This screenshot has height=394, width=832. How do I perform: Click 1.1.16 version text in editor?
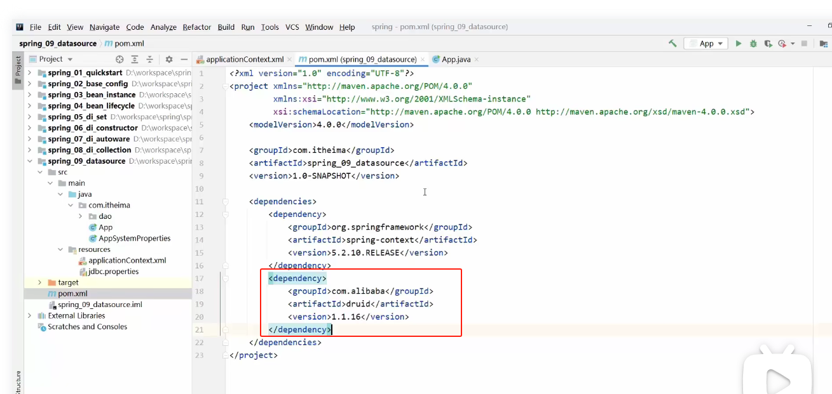tap(346, 317)
